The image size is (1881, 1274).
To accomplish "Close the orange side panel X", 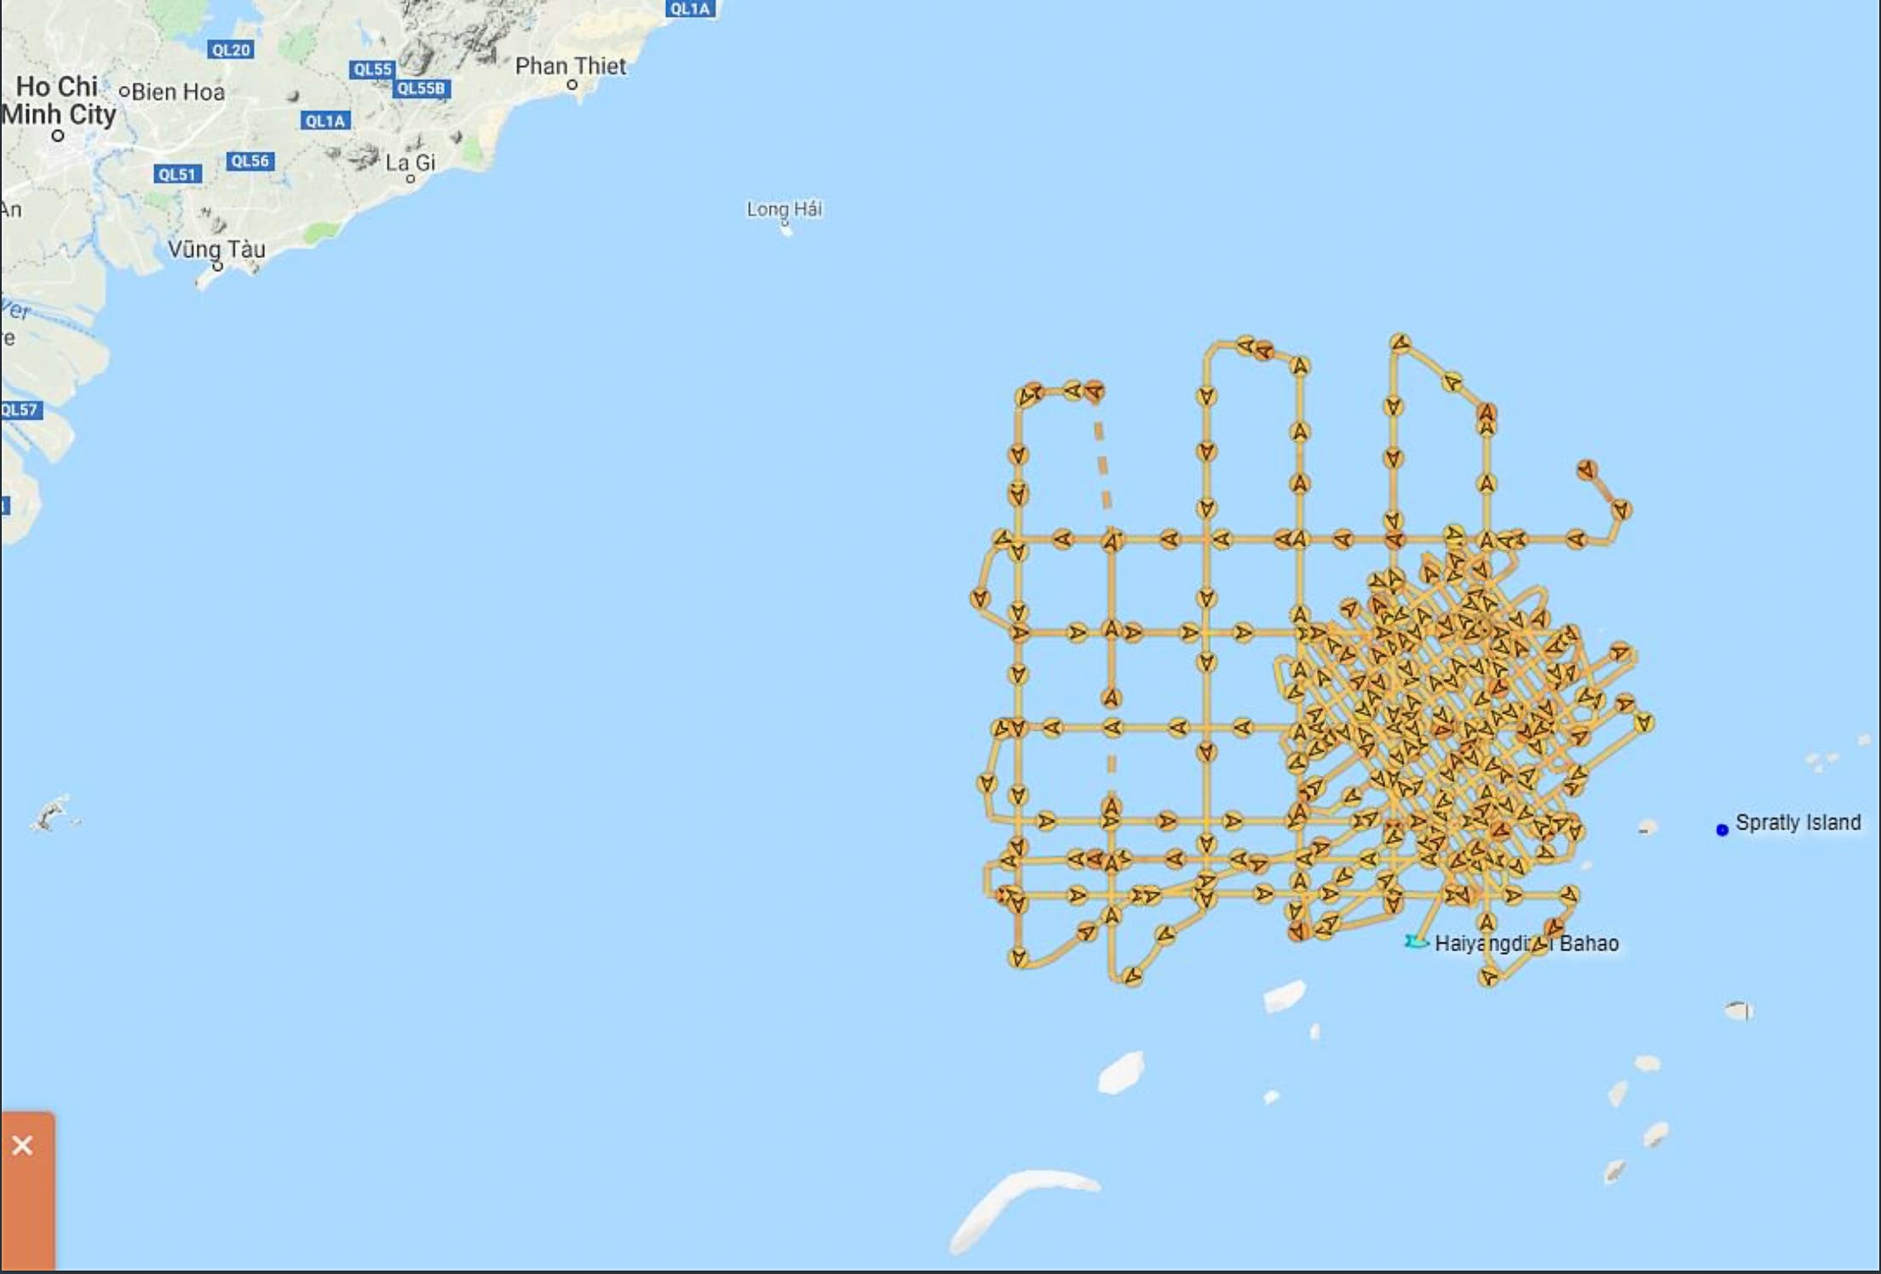I will [22, 1145].
